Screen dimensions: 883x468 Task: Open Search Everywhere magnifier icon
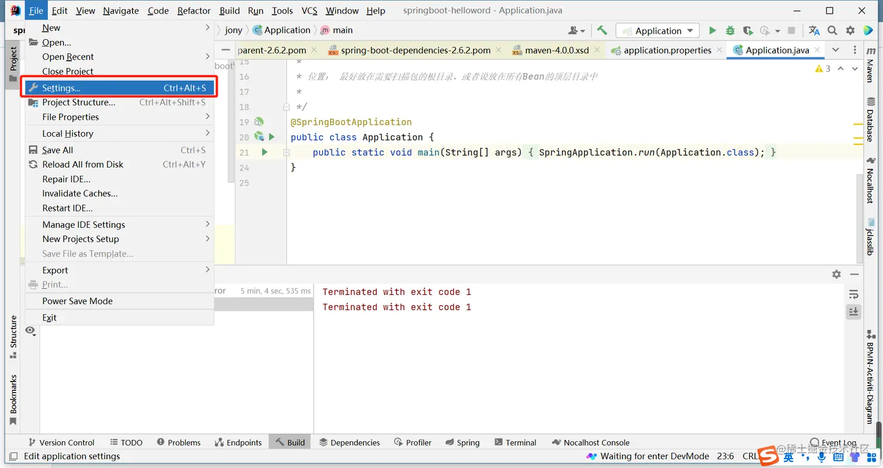pos(833,31)
